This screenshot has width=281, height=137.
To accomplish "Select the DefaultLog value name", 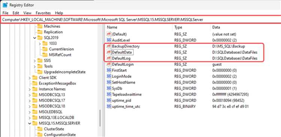I will [121, 58].
